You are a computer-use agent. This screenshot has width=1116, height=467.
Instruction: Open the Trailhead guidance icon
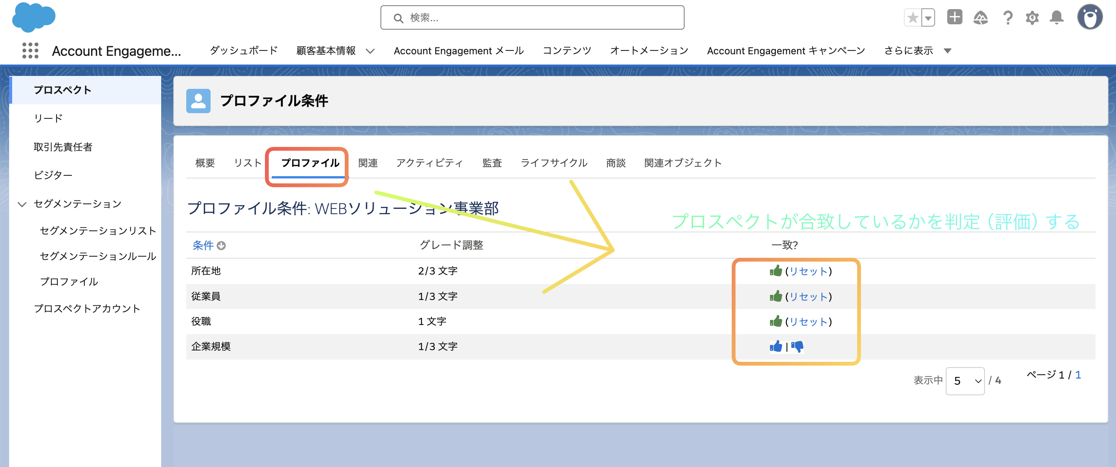981,18
